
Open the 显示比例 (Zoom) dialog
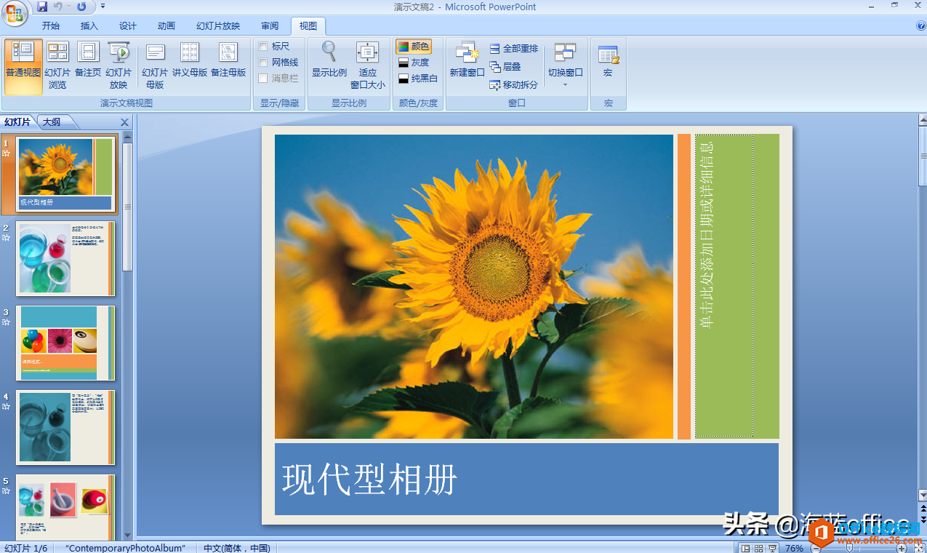[328, 62]
